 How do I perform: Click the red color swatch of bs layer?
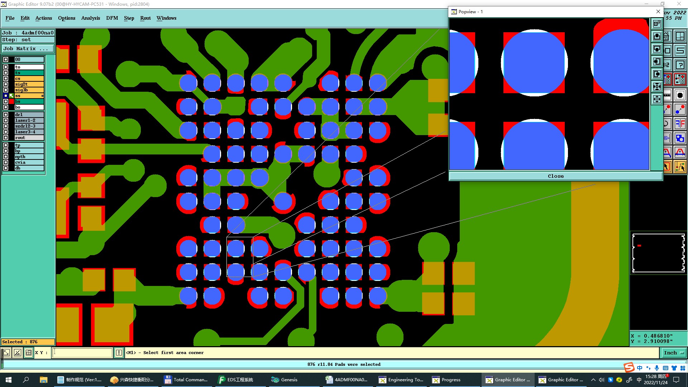click(11, 101)
